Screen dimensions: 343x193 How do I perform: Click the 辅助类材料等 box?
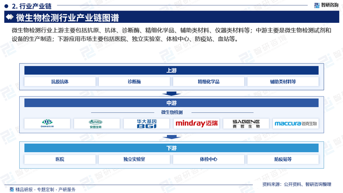click(x=283, y=81)
